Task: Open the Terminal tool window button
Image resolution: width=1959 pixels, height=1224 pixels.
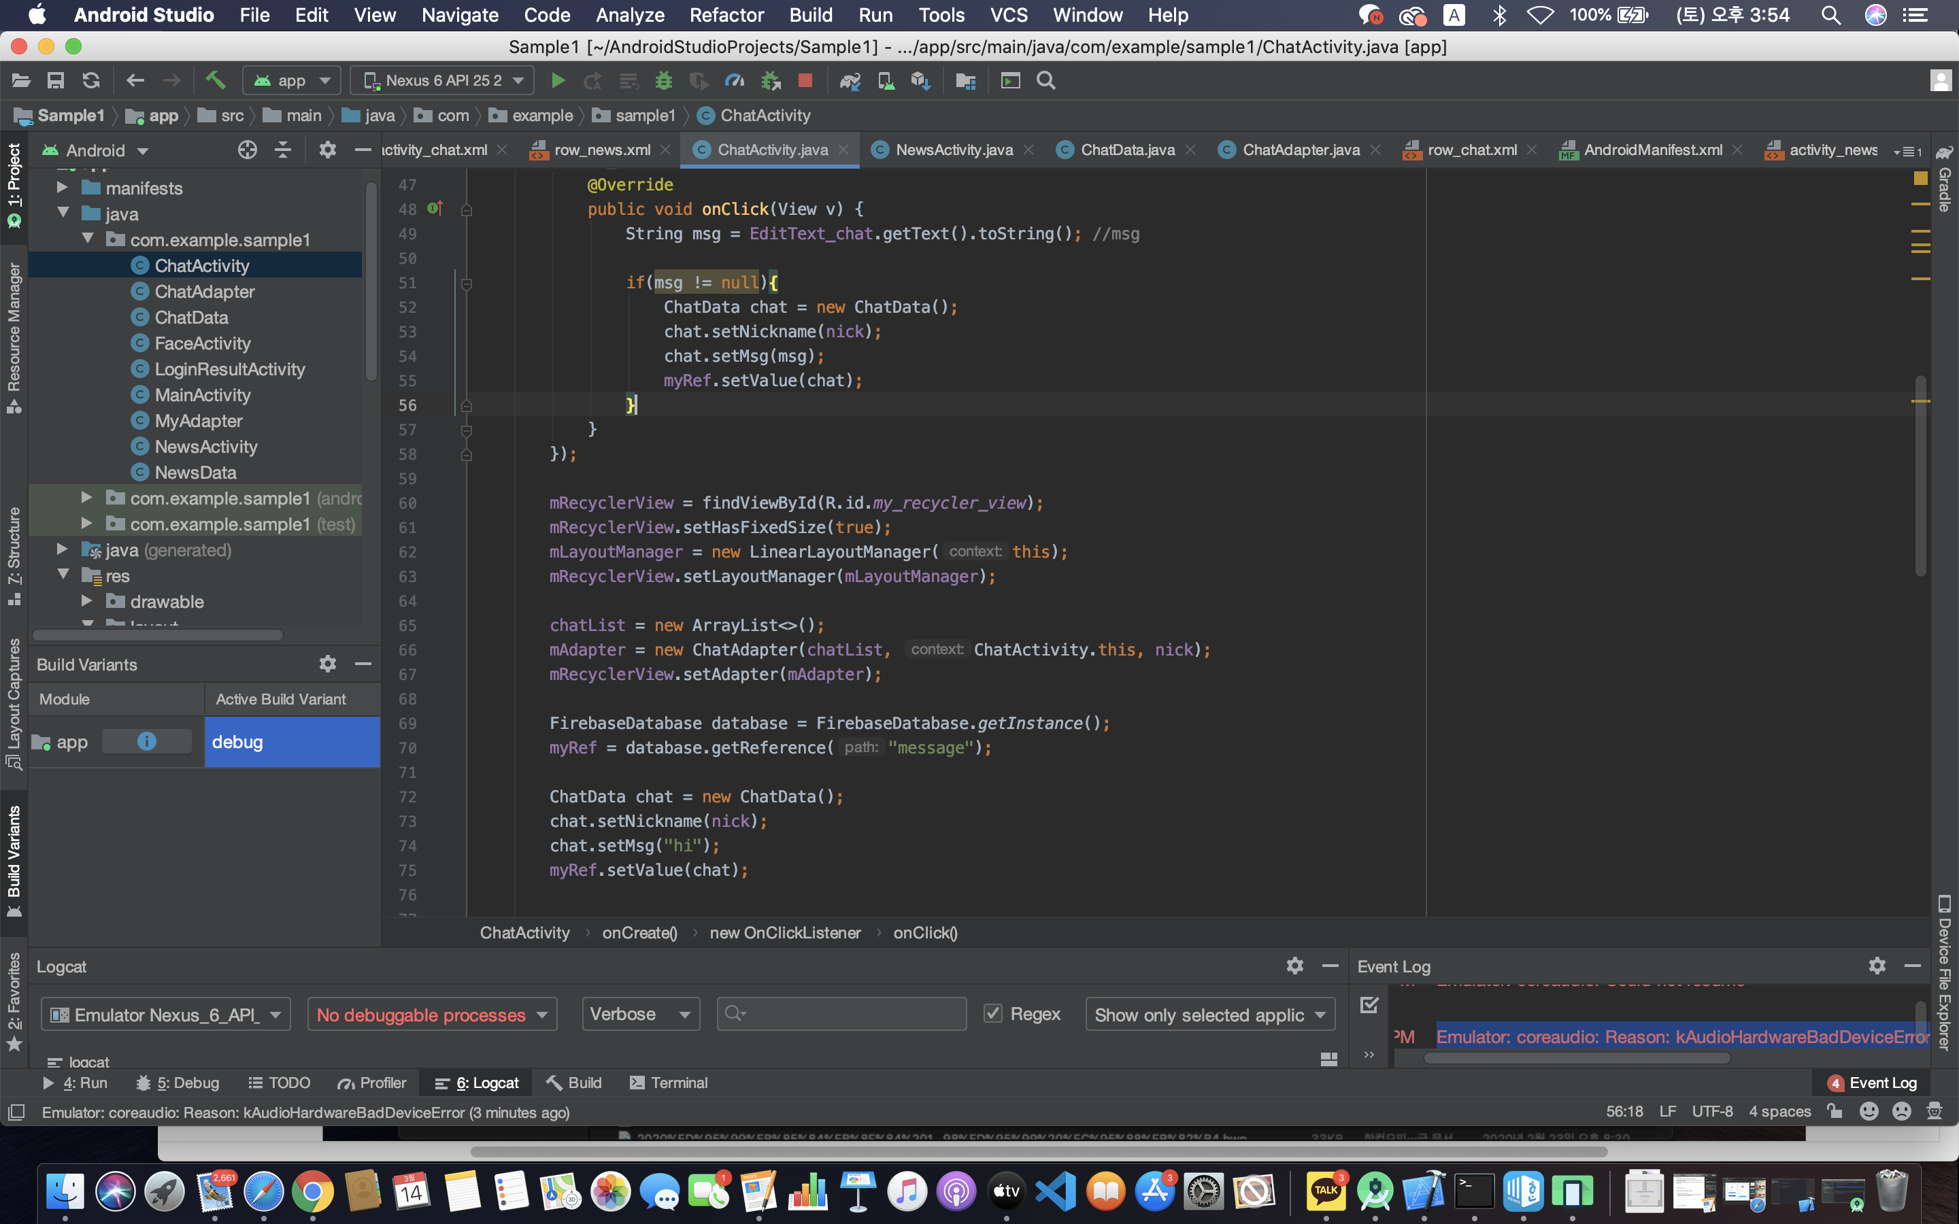Action: 669,1083
